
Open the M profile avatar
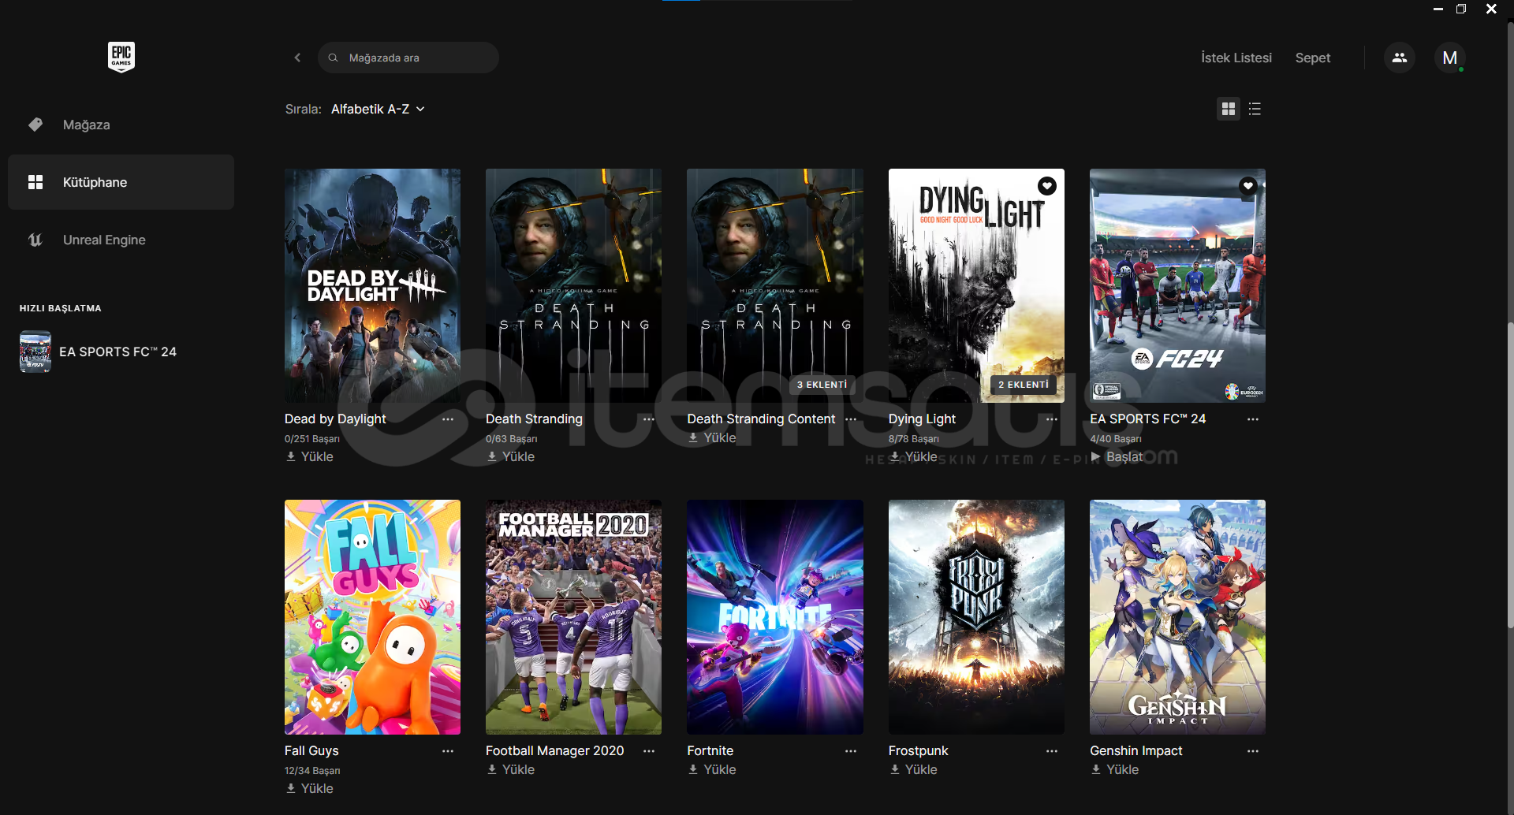1449,58
